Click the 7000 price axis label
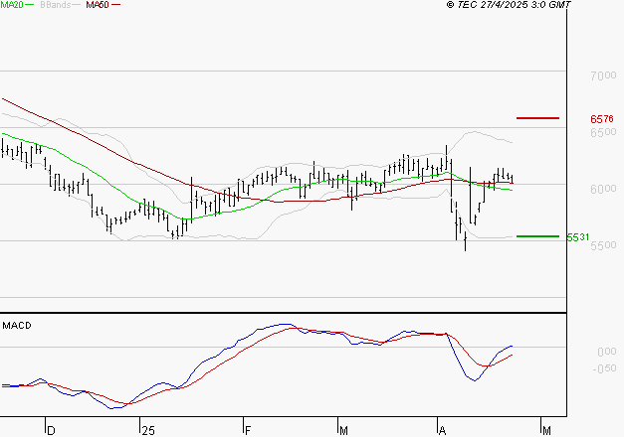Image resolution: width=624 pixels, height=437 pixels. [603, 75]
